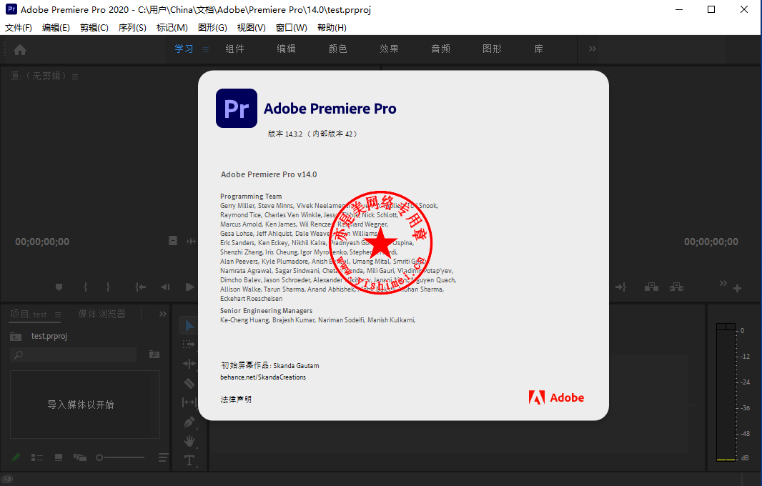
Task: Toggle the project writable green pencil
Action: click(16, 457)
